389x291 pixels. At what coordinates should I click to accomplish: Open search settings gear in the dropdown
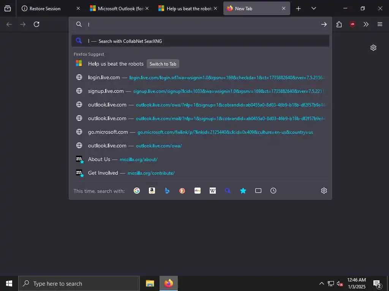tap(324, 191)
